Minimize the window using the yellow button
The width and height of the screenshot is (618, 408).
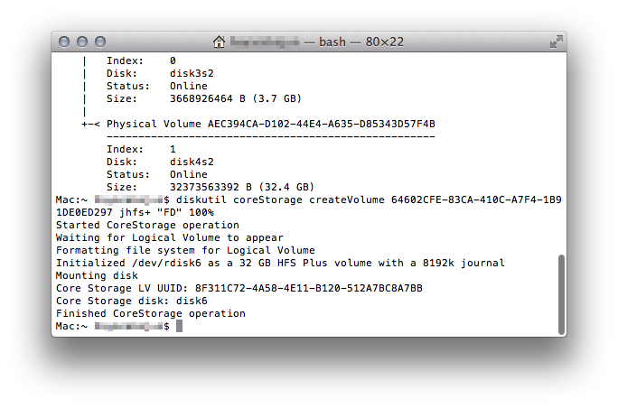click(83, 42)
